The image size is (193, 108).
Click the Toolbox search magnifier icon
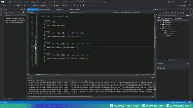tap(23, 12)
